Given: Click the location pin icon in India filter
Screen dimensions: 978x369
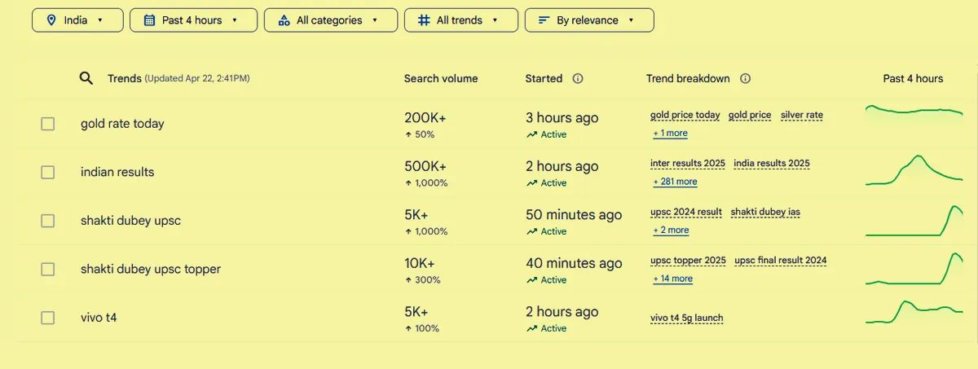Looking at the screenshot, I should pos(52,20).
